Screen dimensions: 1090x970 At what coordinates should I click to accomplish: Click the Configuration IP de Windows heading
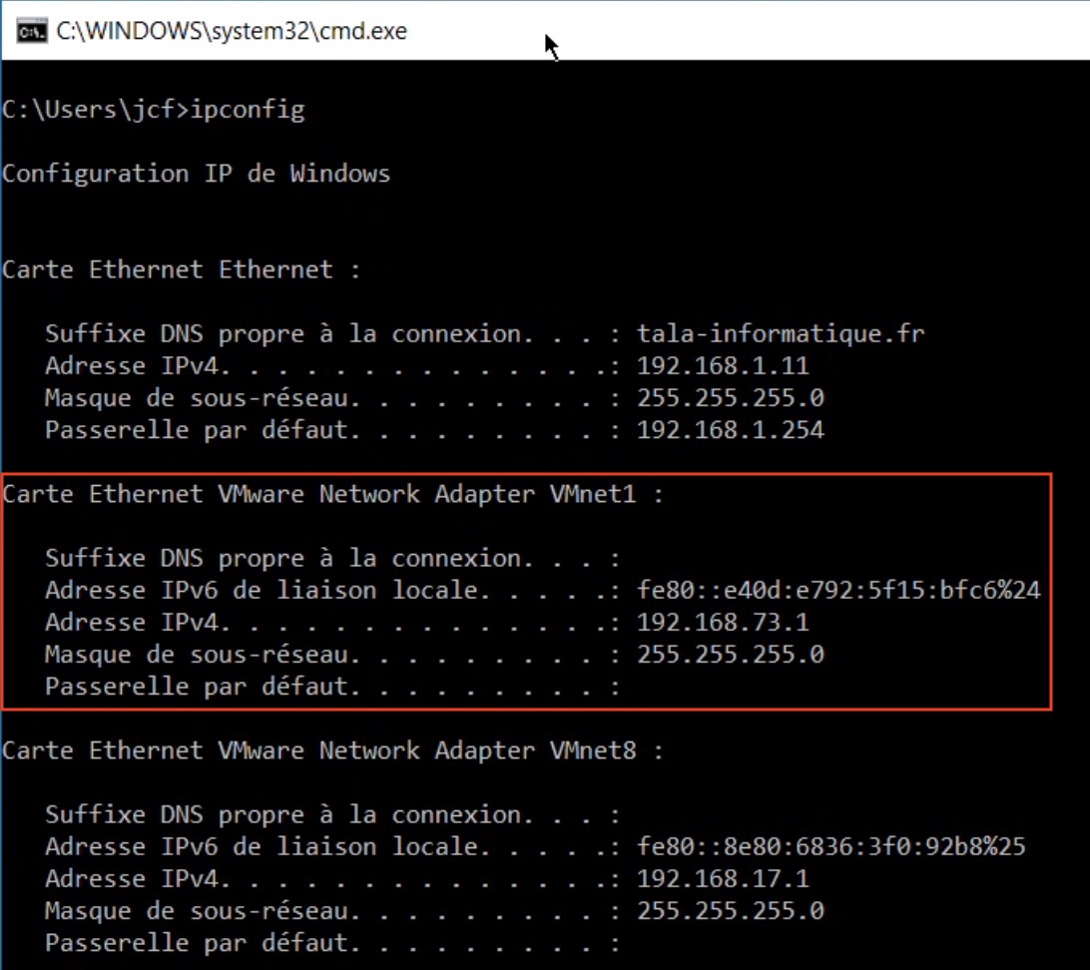(195, 173)
